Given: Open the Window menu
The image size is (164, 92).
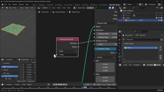Looking at the screenshot, I should click(21, 5).
